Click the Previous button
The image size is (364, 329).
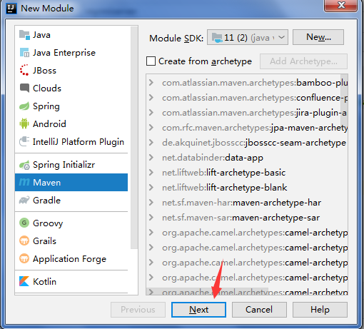click(138, 310)
